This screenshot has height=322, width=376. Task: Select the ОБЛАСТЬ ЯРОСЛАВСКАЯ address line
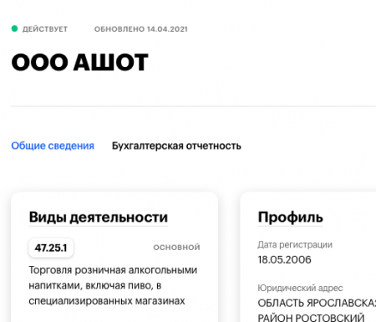click(317, 303)
